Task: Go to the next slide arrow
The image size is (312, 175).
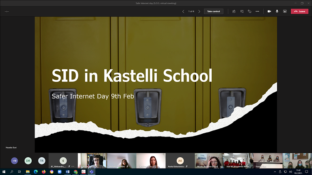Action: pyautogui.click(x=199, y=11)
